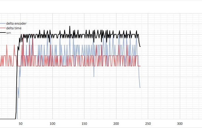The height and width of the screenshot is (128, 202).
Task: Click the end point of the blue encoder line
Action: coord(140,87)
